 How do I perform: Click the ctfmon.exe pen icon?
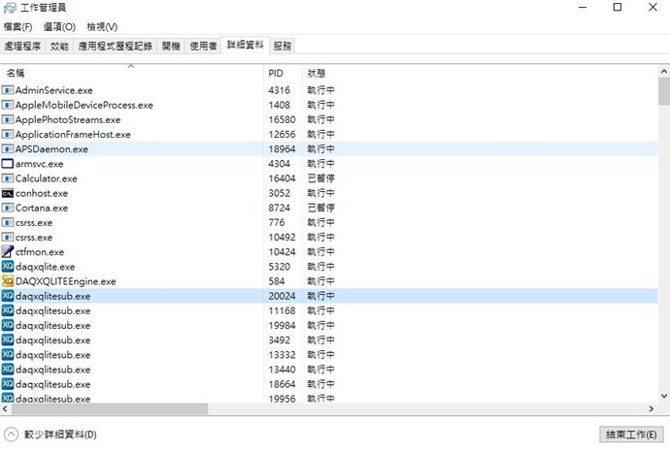tap(8, 252)
